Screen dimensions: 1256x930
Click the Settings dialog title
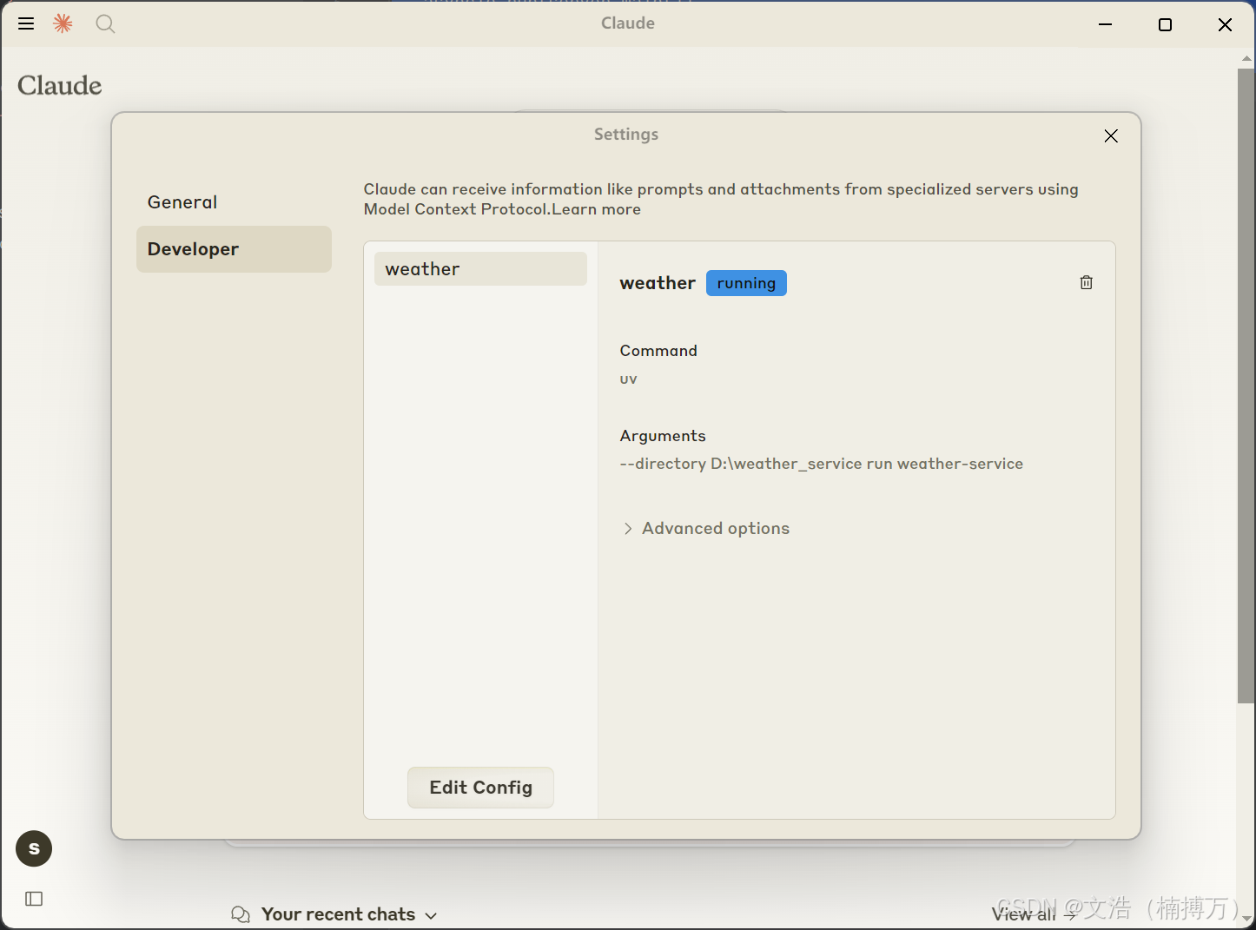(626, 135)
